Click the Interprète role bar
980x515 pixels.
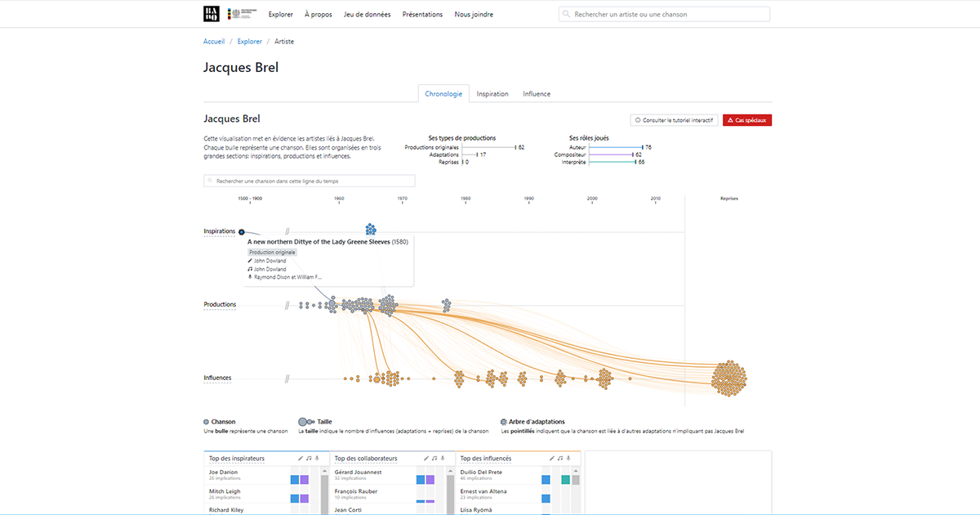tap(612, 162)
